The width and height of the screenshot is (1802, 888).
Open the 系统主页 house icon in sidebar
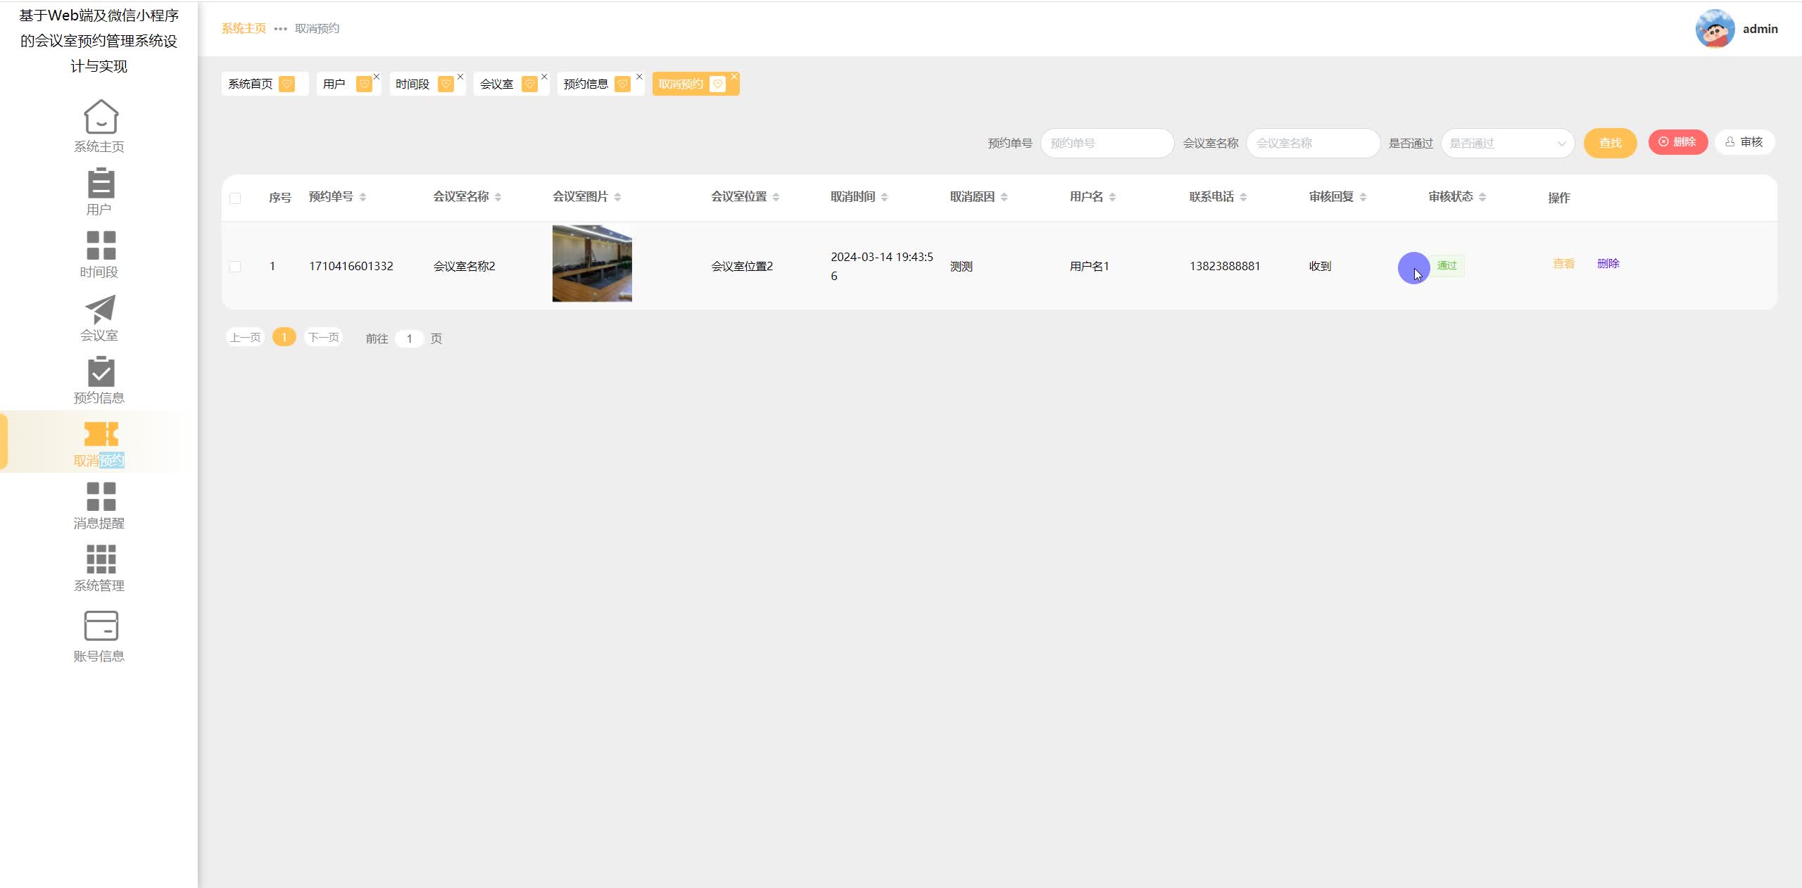101,117
